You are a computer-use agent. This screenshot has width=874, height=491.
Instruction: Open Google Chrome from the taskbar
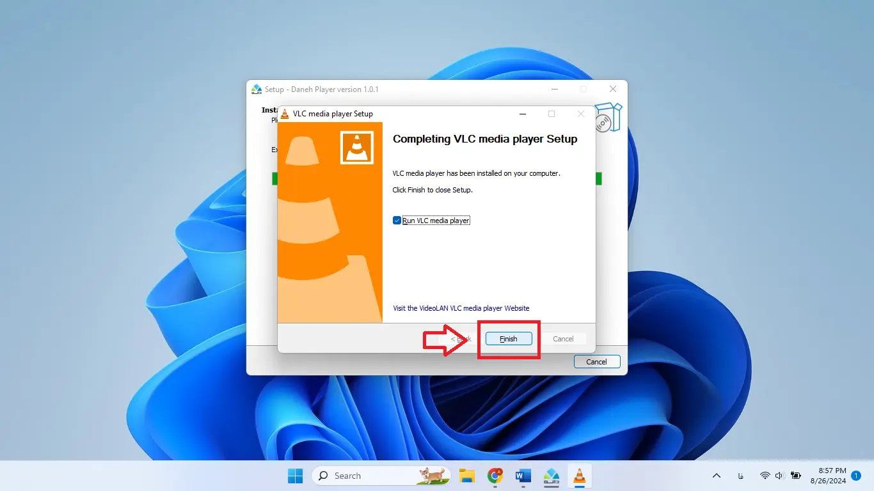click(x=495, y=476)
